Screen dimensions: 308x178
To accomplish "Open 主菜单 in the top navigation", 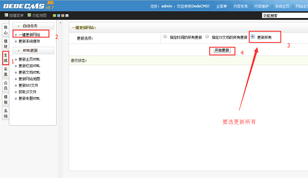I will (x=221, y=6).
